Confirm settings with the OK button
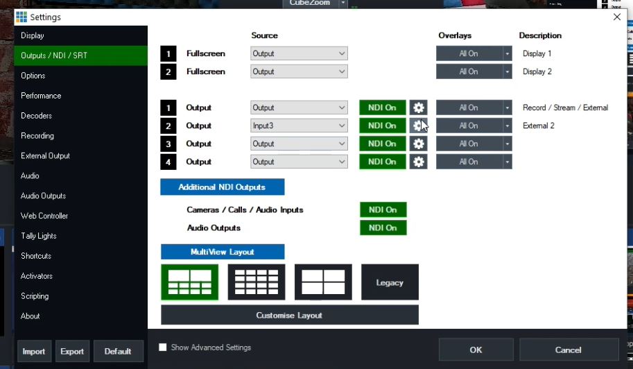 point(476,350)
